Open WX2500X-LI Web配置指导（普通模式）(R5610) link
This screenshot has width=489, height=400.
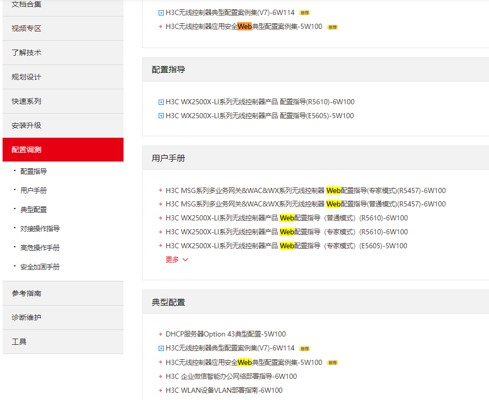pyautogui.click(x=286, y=218)
